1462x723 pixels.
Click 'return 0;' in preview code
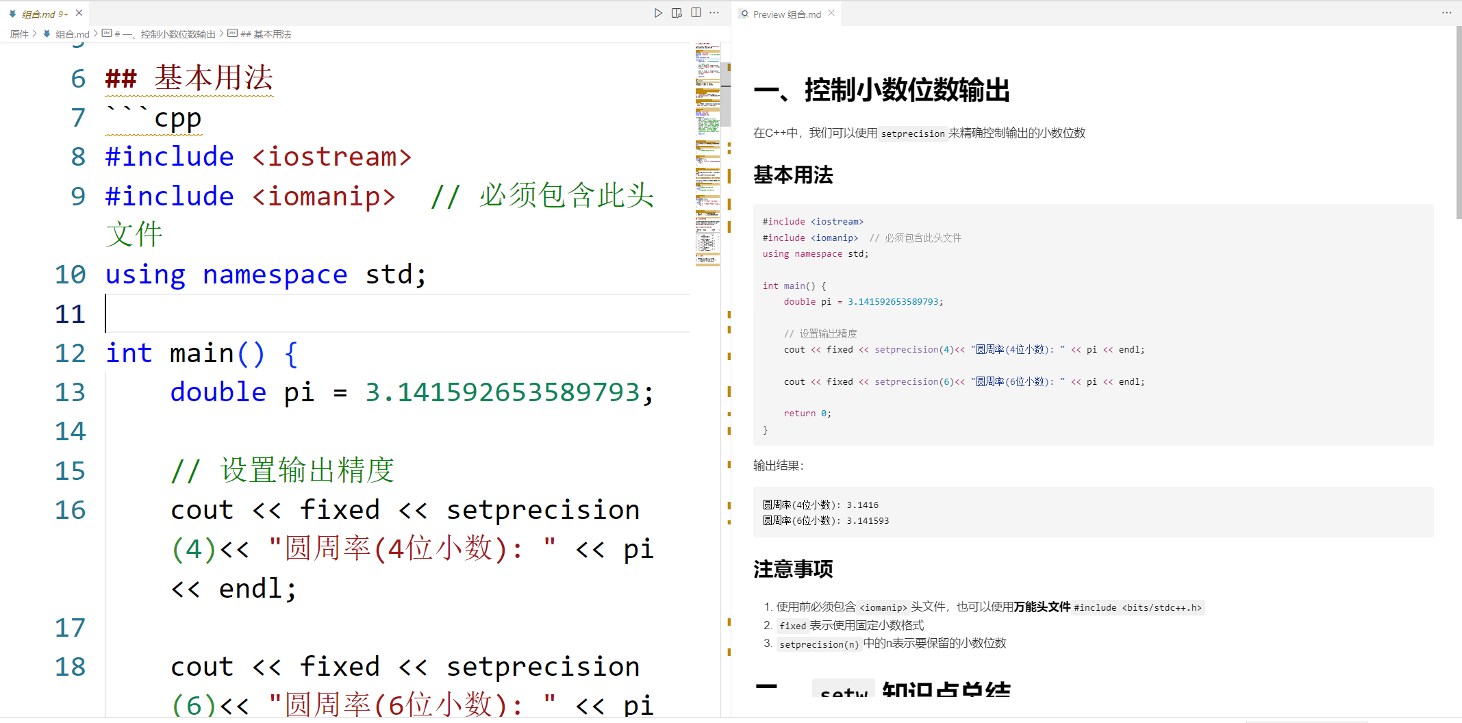[x=807, y=414]
